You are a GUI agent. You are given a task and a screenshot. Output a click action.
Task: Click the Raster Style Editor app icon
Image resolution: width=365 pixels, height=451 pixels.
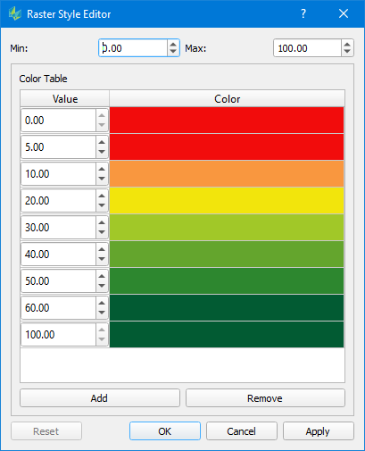[15, 13]
